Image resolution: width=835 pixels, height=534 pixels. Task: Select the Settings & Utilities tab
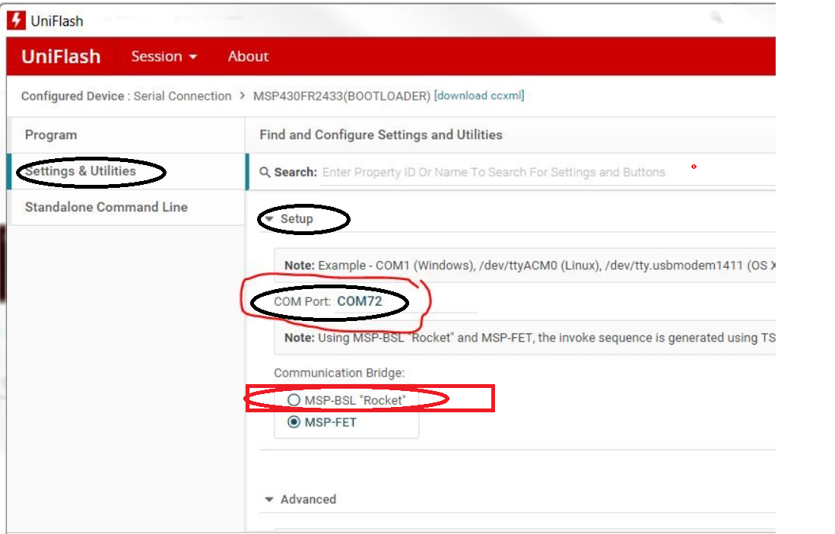click(127, 171)
